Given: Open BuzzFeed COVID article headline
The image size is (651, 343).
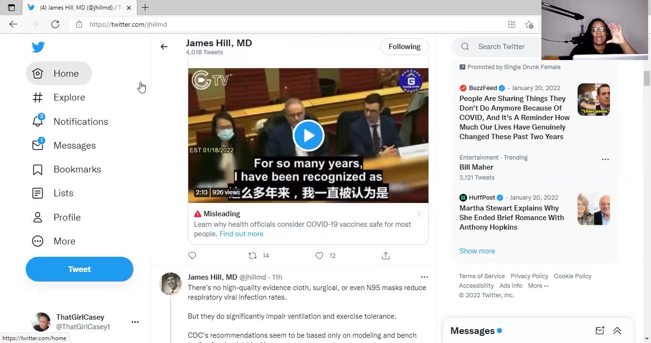Looking at the screenshot, I should click(x=515, y=118).
